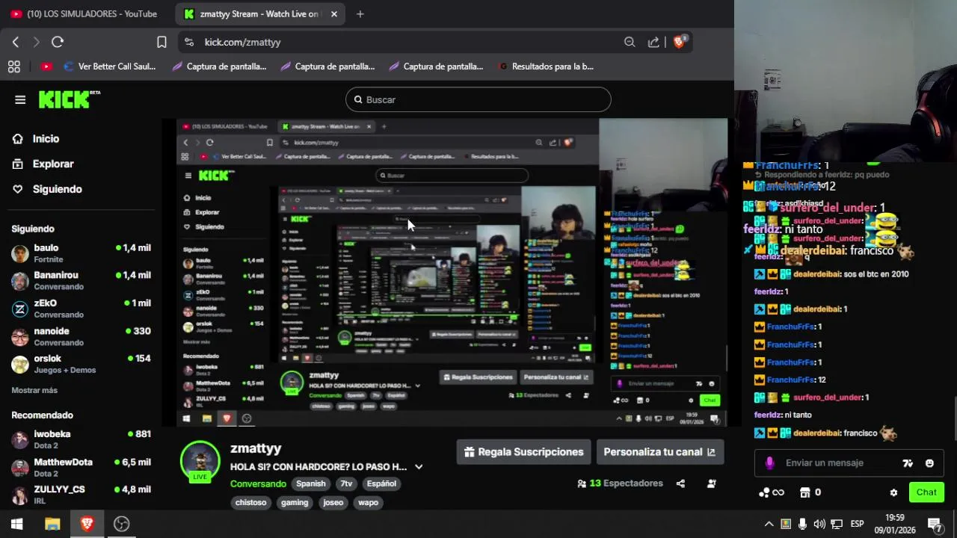Share the zmattyy stream
Image resolution: width=957 pixels, height=538 pixels.
click(680, 483)
